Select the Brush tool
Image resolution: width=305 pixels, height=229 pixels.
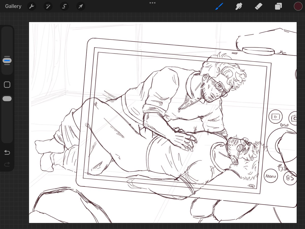click(x=219, y=6)
